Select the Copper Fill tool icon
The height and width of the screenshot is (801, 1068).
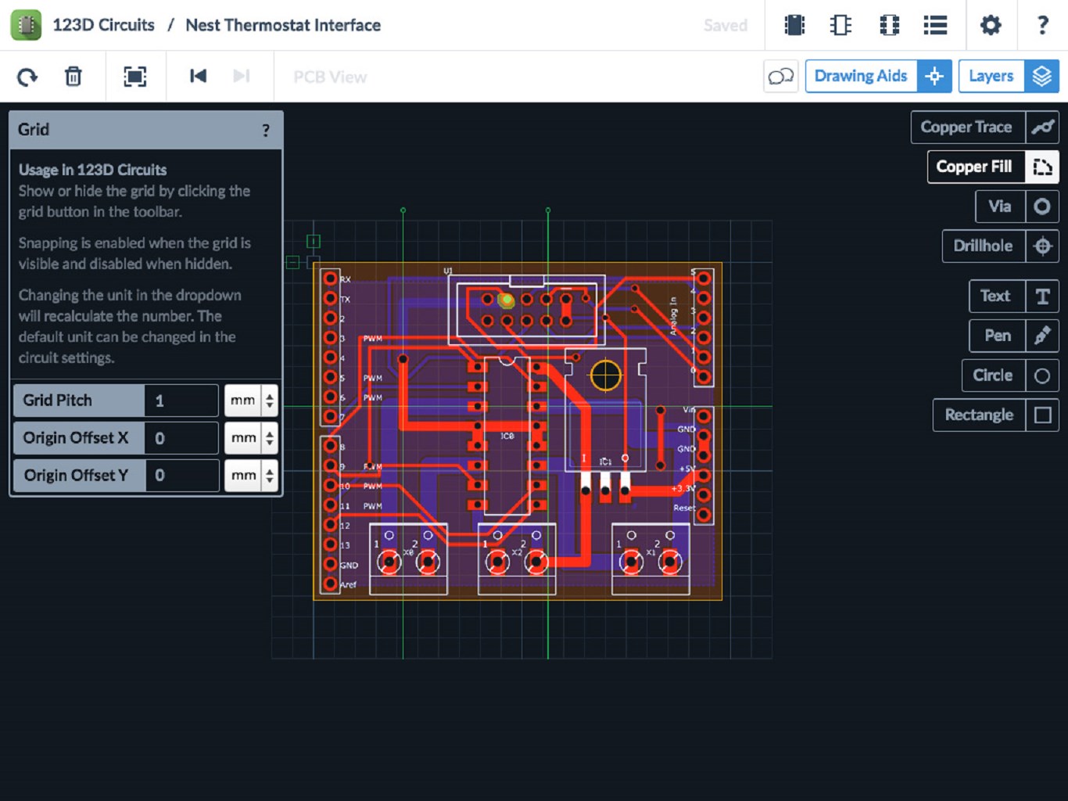1042,167
